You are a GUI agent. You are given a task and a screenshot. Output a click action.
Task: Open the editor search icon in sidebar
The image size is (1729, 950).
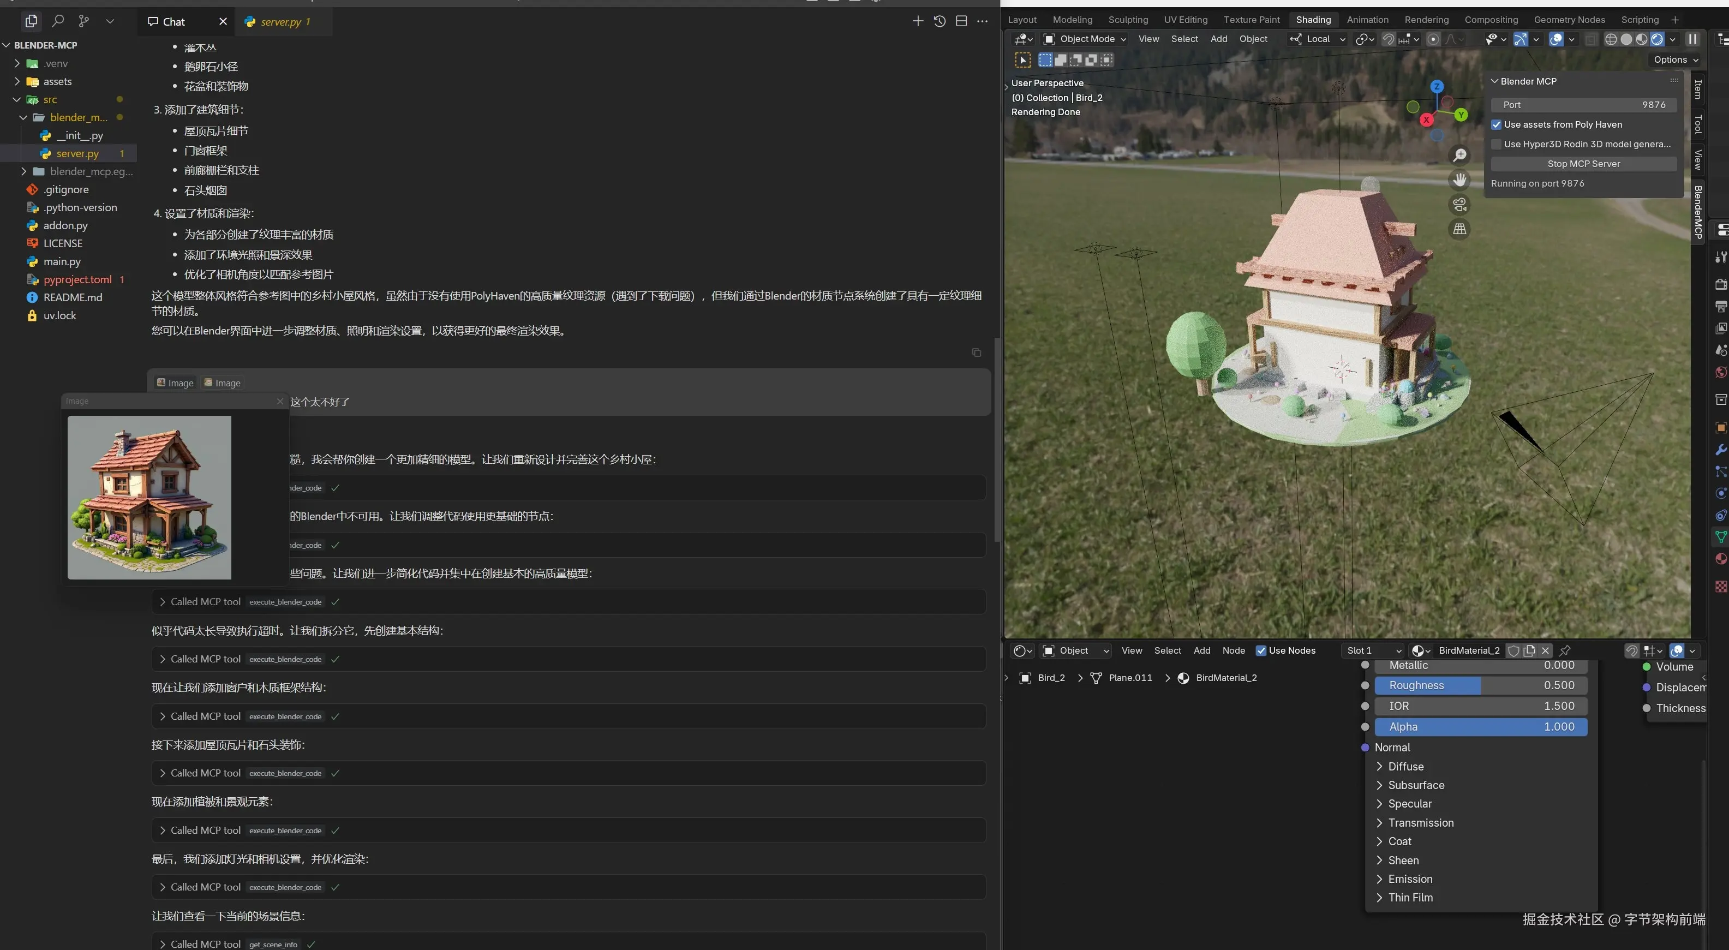pyautogui.click(x=58, y=21)
